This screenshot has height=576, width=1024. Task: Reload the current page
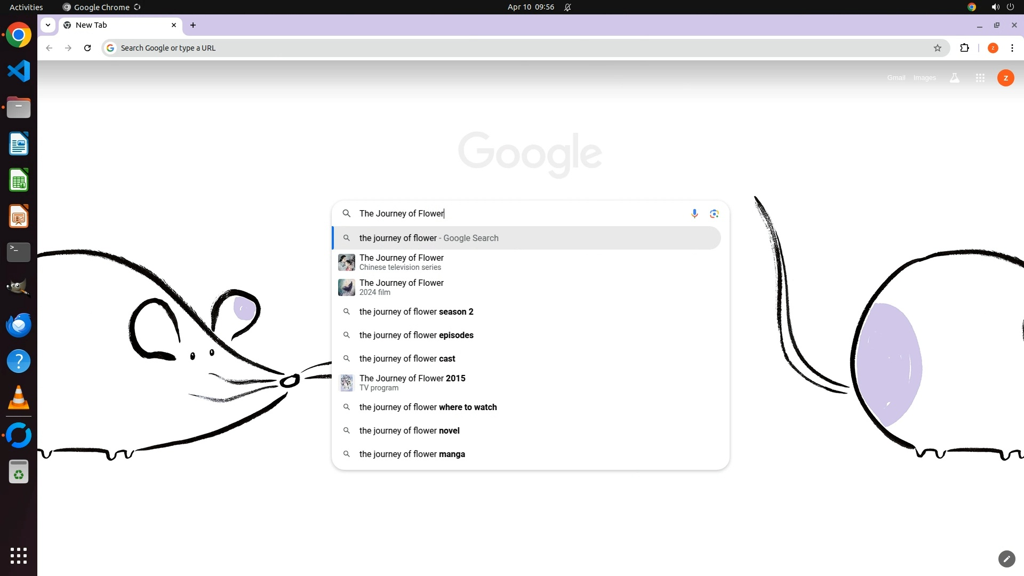pos(87,48)
